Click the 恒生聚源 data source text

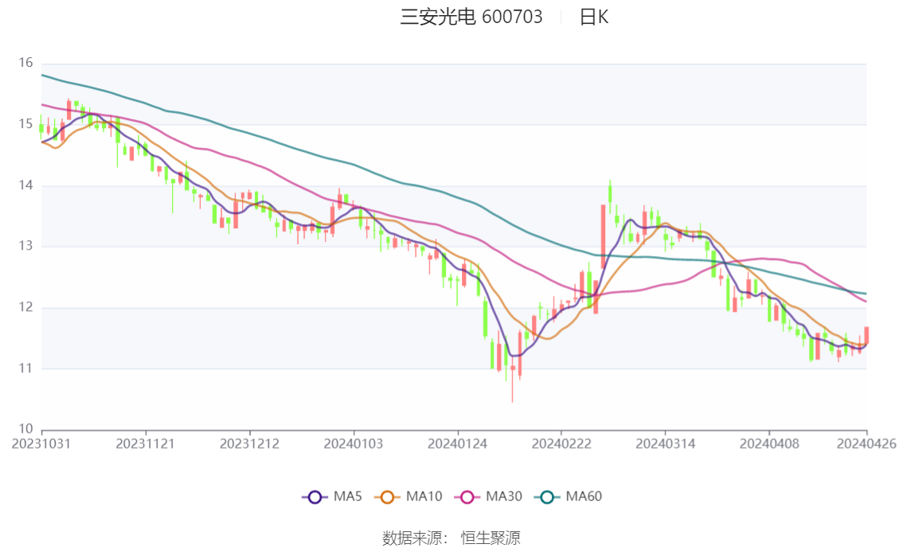pyautogui.click(x=491, y=538)
